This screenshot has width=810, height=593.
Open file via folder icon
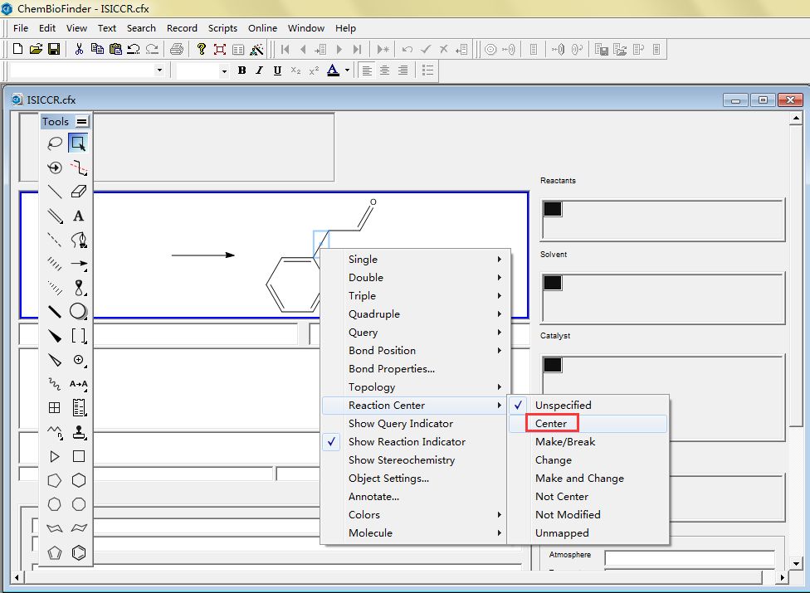coord(36,49)
